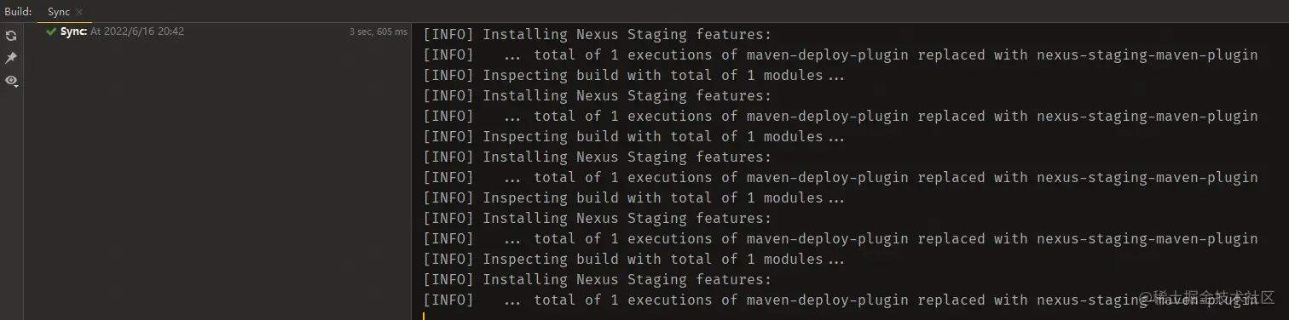Click the divider between build tree and console
1289x320 pixels.
coord(413,170)
